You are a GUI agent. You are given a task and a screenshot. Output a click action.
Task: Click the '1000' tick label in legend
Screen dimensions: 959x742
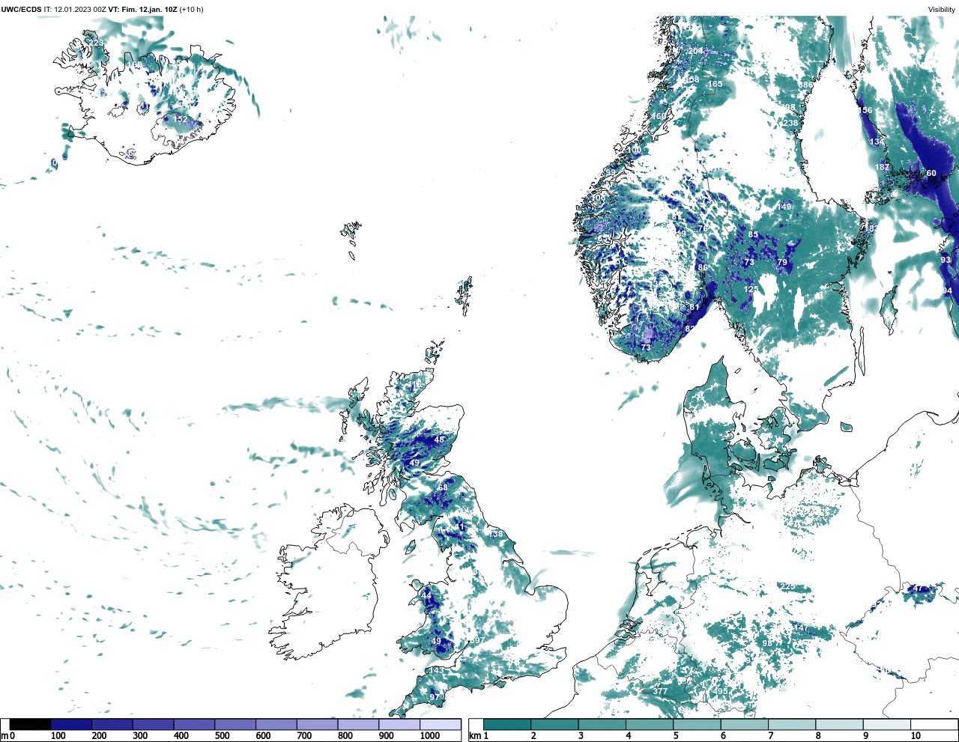coord(430,736)
